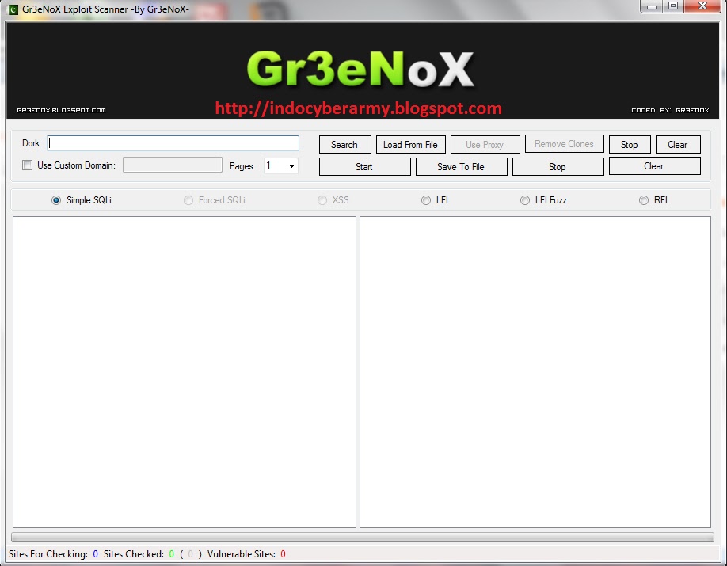
Task: Enable the Use Custom Domain checkbox
Action: pyautogui.click(x=28, y=165)
